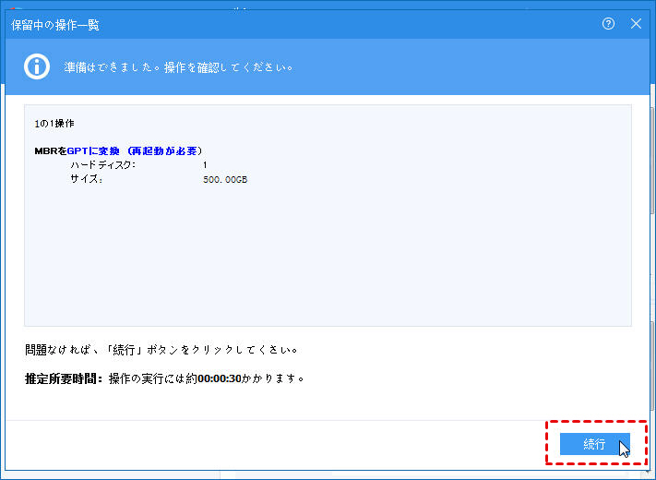Click the dialog title '保留中の操作一覧'
The image size is (656, 480).
[55, 25]
